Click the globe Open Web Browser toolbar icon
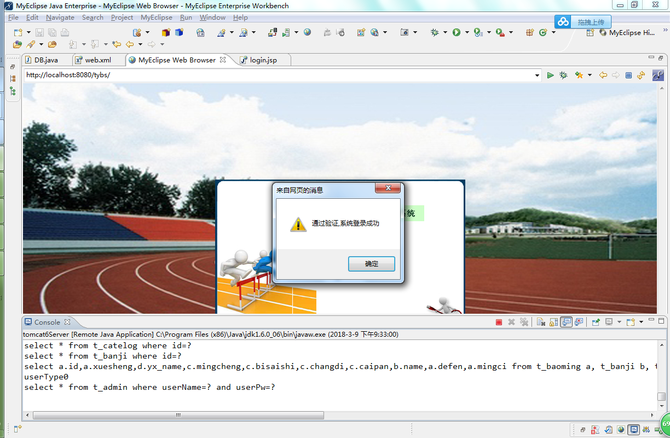The image size is (670, 438). (x=307, y=32)
